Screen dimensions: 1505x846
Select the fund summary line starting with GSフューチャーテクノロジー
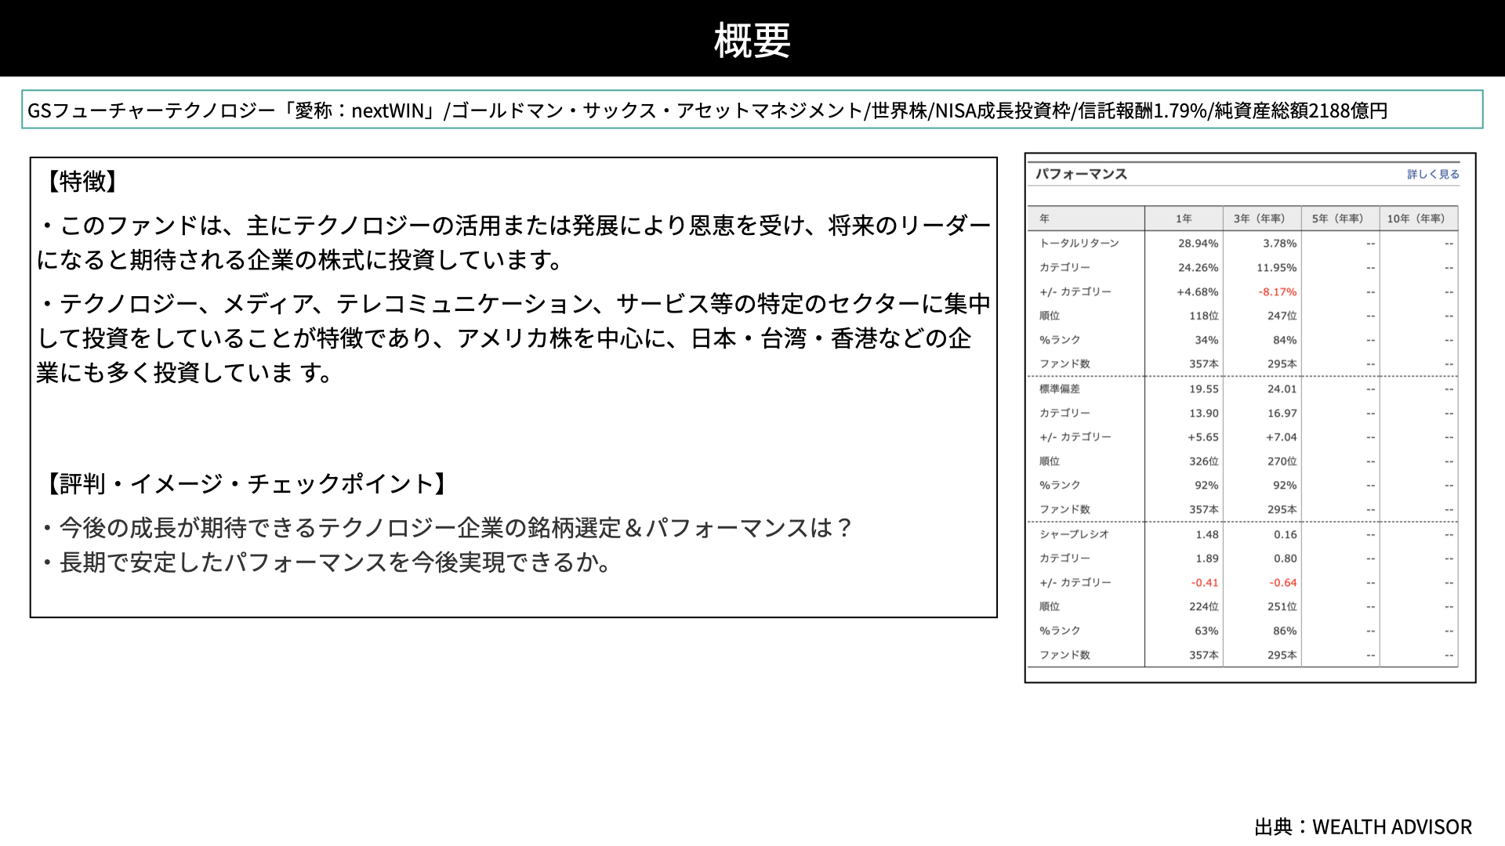pos(707,110)
